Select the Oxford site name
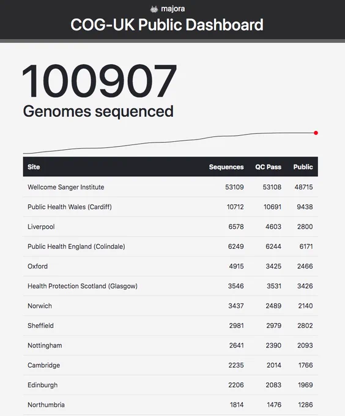The height and width of the screenshot is (416, 345). point(38,266)
